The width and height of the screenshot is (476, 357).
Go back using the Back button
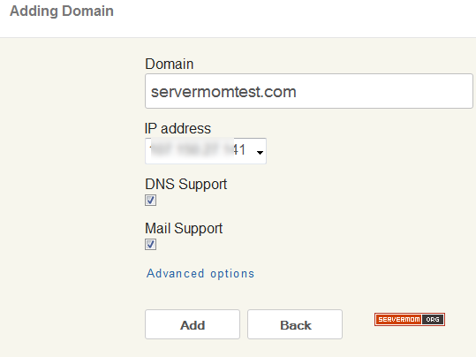[295, 324]
